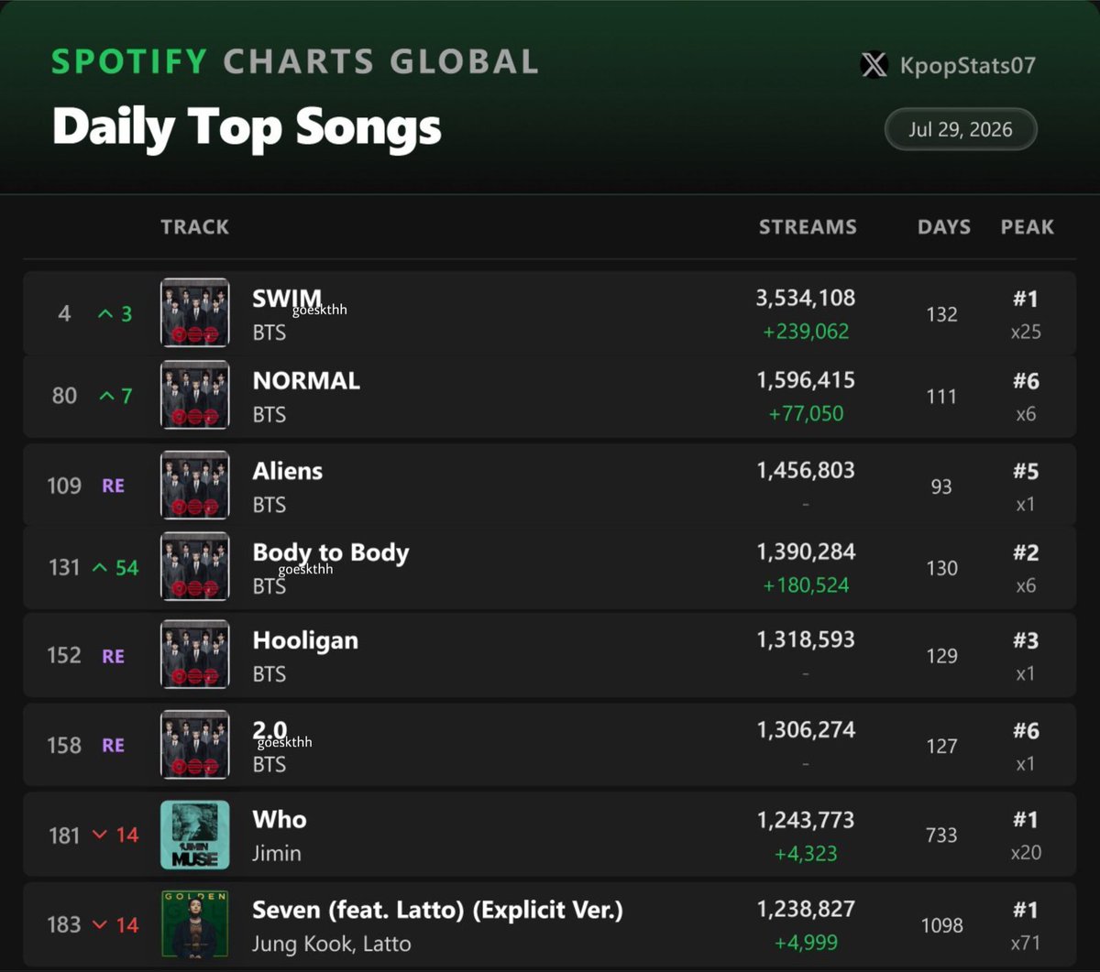Click peak multiplier x71
Viewport: 1100px width, 972px height.
(1026, 943)
